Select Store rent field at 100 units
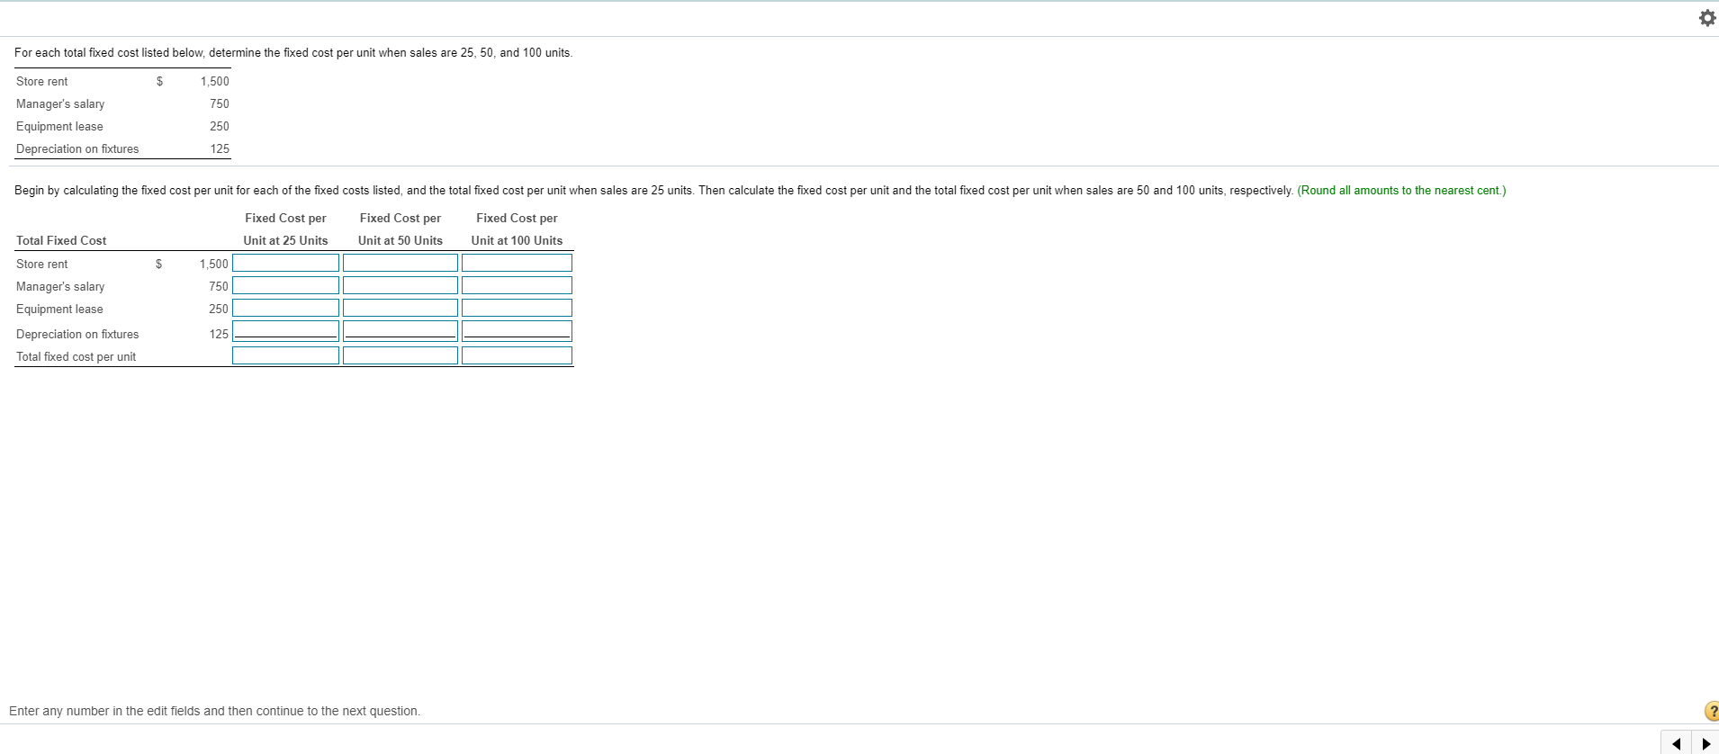This screenshot has height=754, width=1719. (517, 263)
